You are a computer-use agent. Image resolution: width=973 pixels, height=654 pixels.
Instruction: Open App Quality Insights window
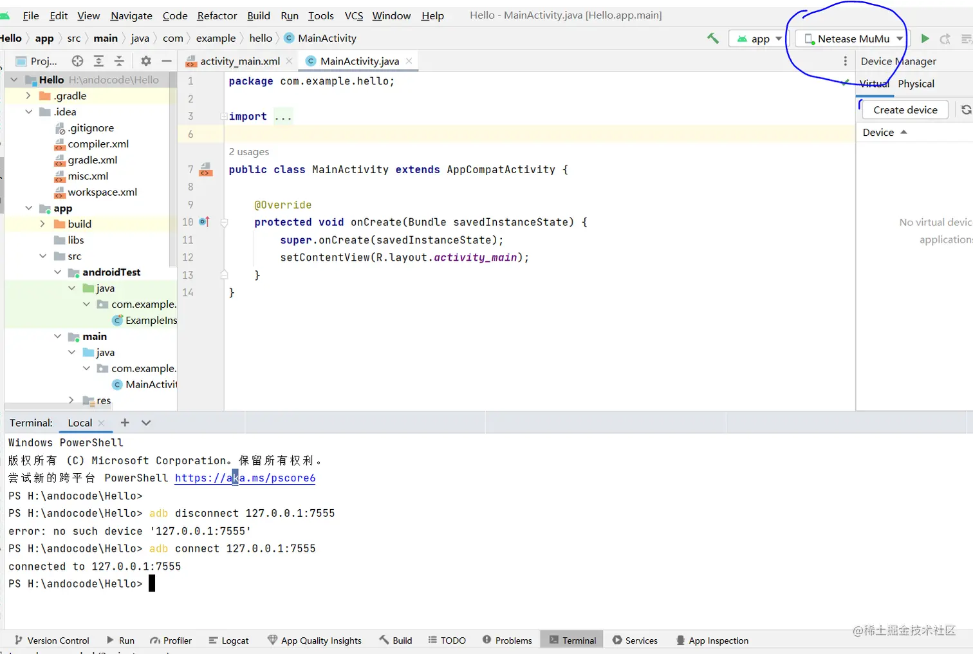coord(315,640)
